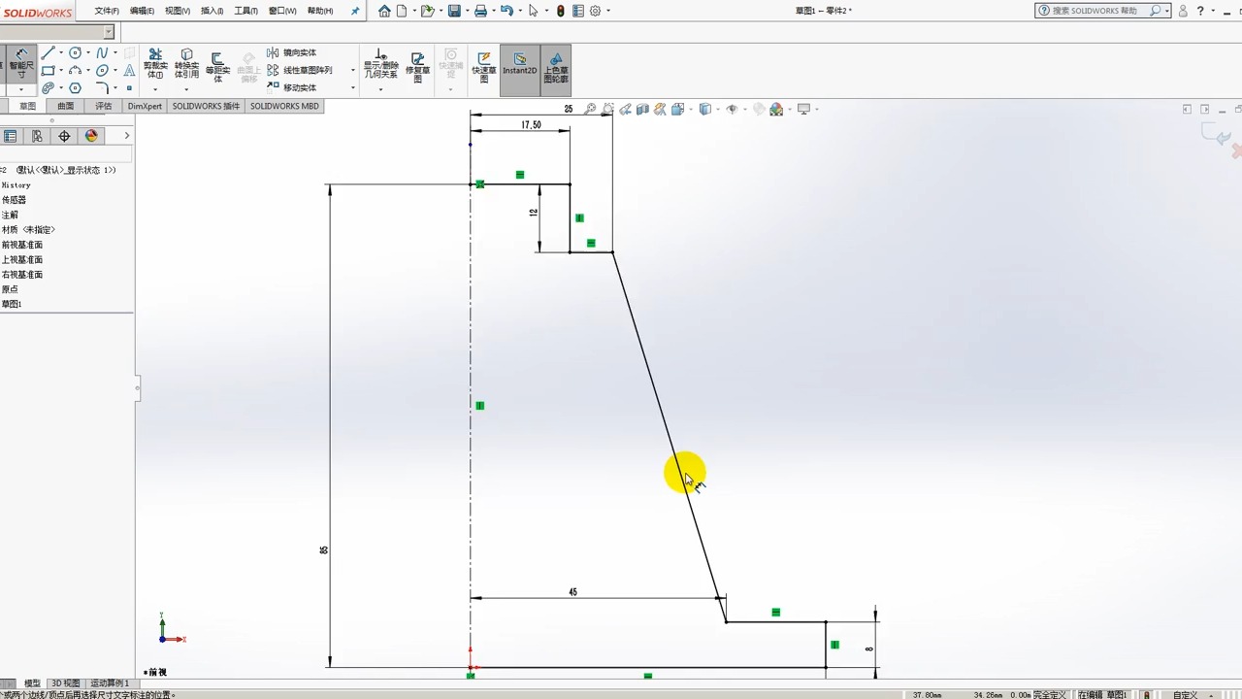
Task: Click the Open file icon
Action: pyautogui.click(x=427, y=11)
